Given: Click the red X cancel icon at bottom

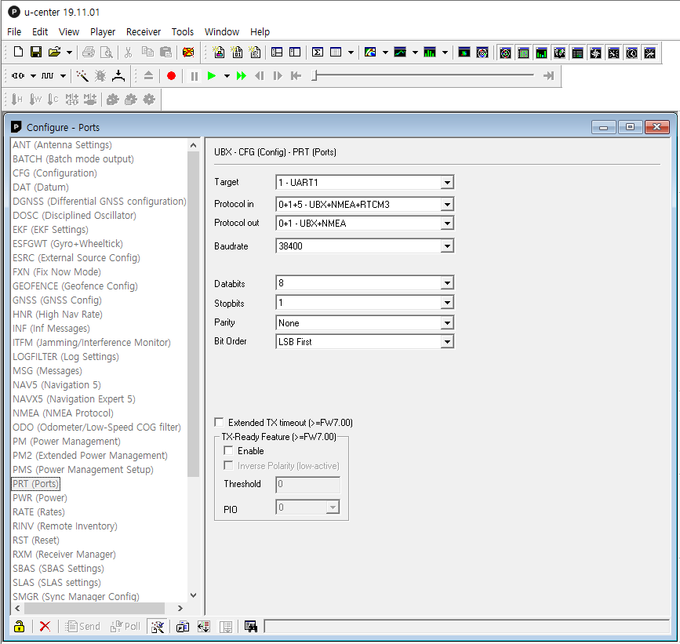Looking at the screenshot, I should coord(45,626).
